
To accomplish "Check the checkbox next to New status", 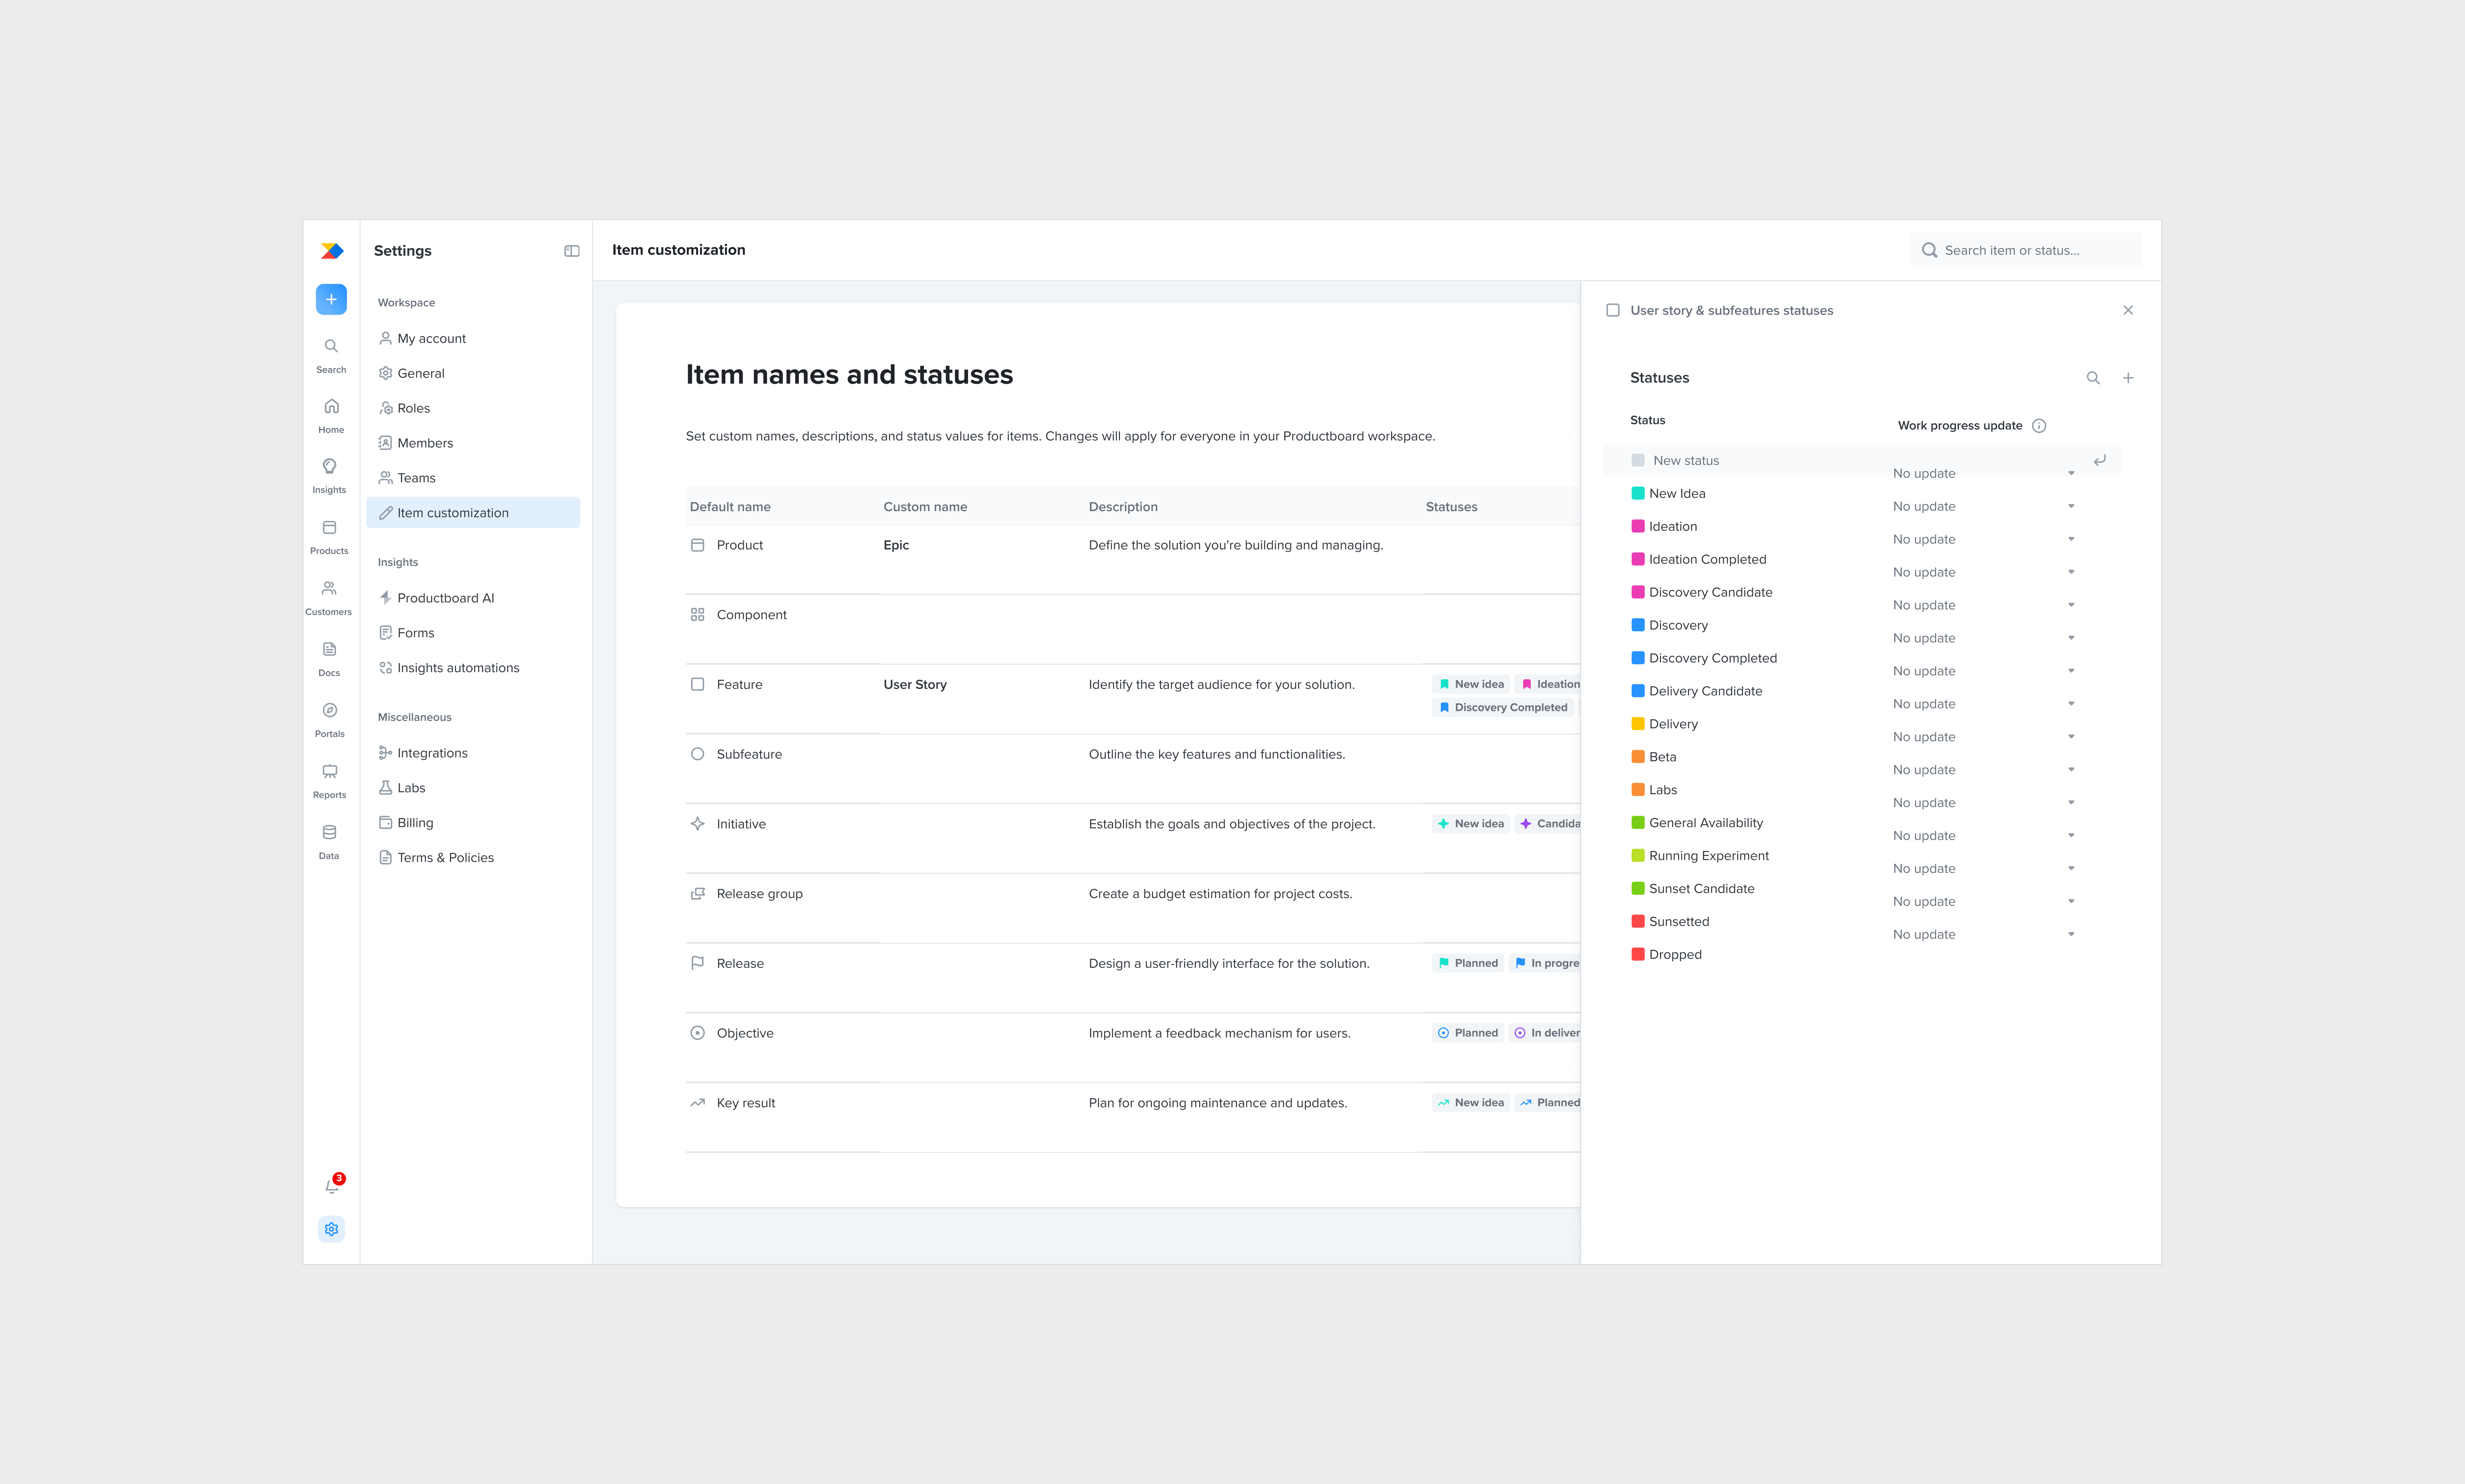I will tap(1638, 460).
